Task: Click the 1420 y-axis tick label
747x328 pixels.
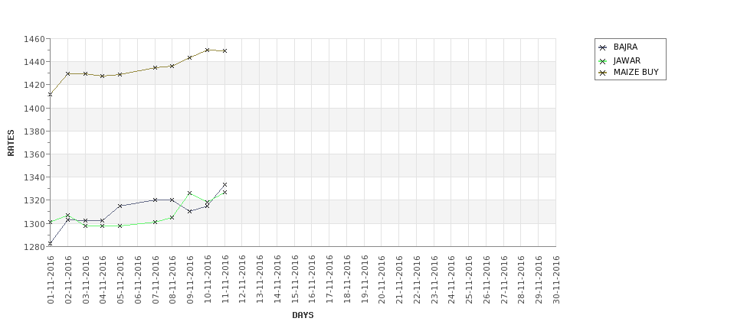Action: pyautogui.click(x=34, y=85)
